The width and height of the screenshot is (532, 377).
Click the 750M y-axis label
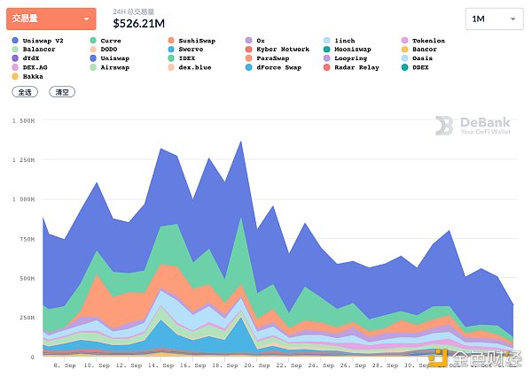27,239
